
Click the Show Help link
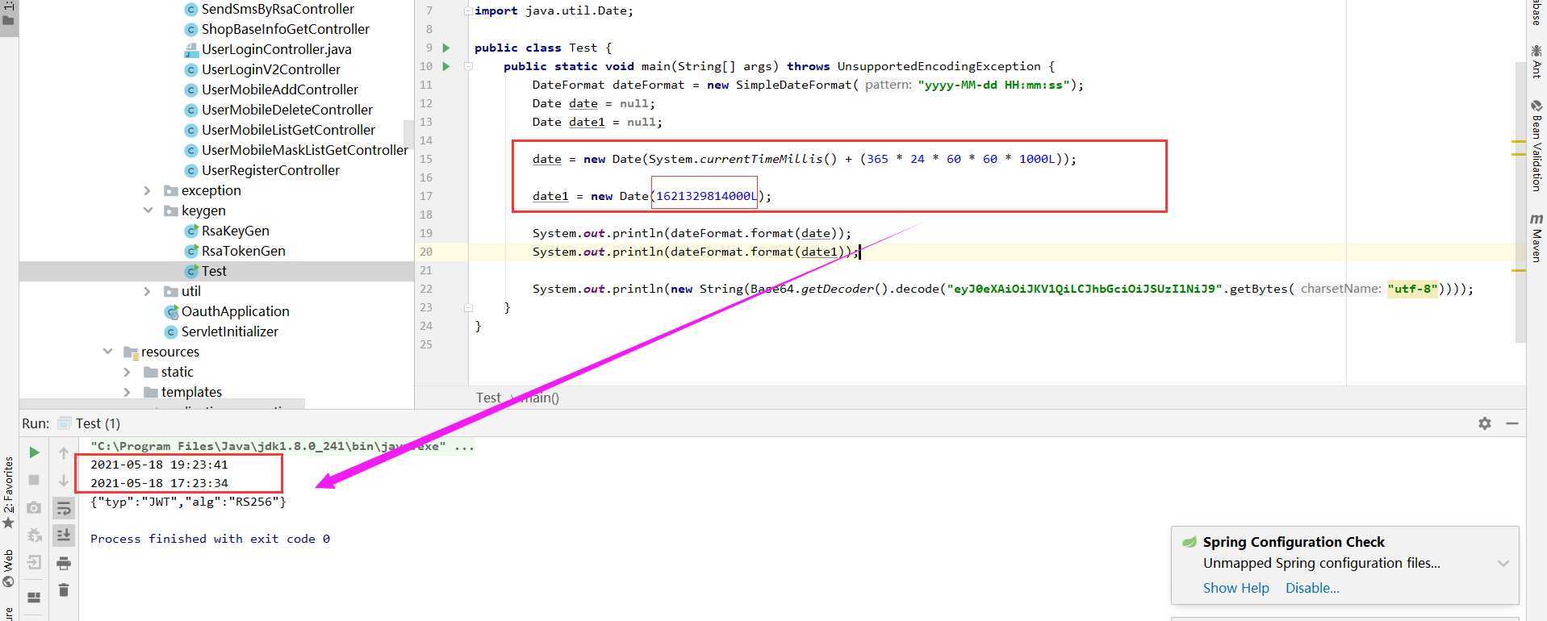coord(1236,588)
